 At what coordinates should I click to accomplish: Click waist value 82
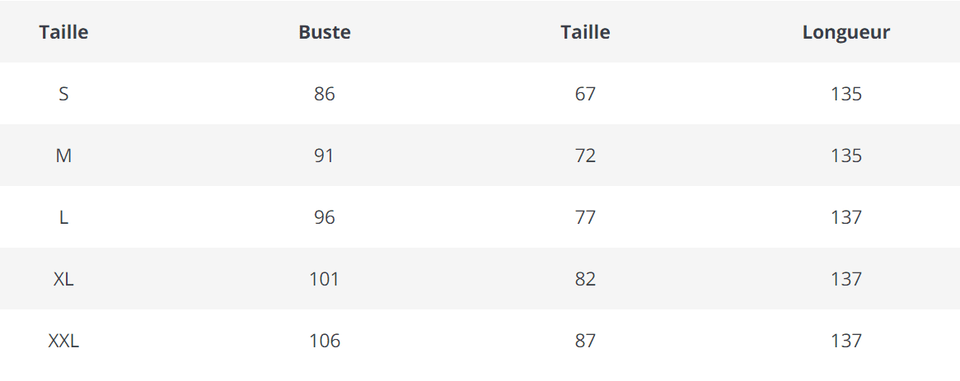[585, 279]
